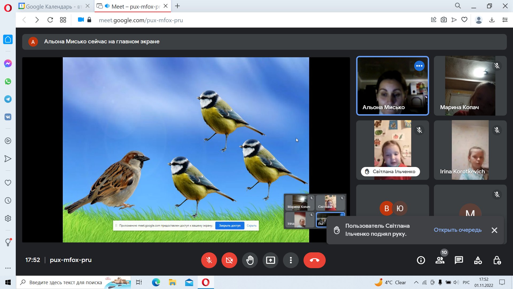Show the participants list
This screenshot has width=513, height=289.
click(440, 260)
